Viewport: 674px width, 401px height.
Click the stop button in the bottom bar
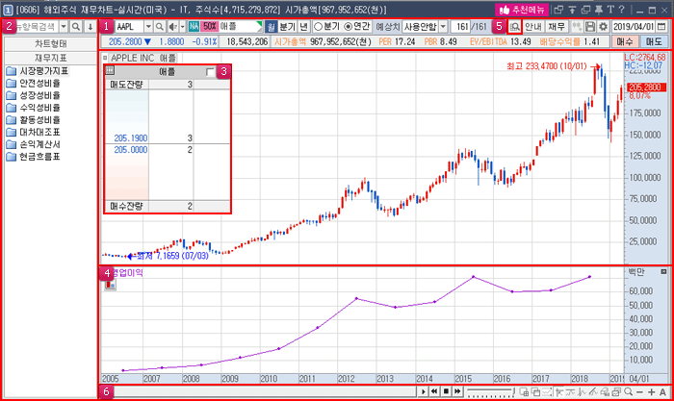click(446, 391)
